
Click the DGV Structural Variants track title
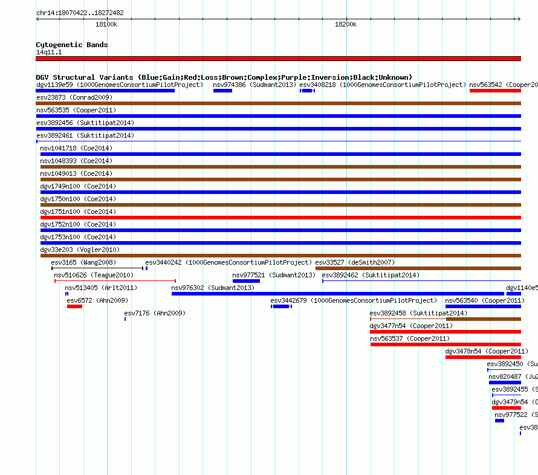(224, 77)
